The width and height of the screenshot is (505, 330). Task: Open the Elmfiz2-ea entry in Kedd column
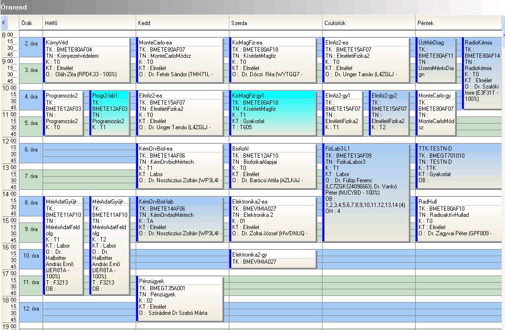point(180,113)
